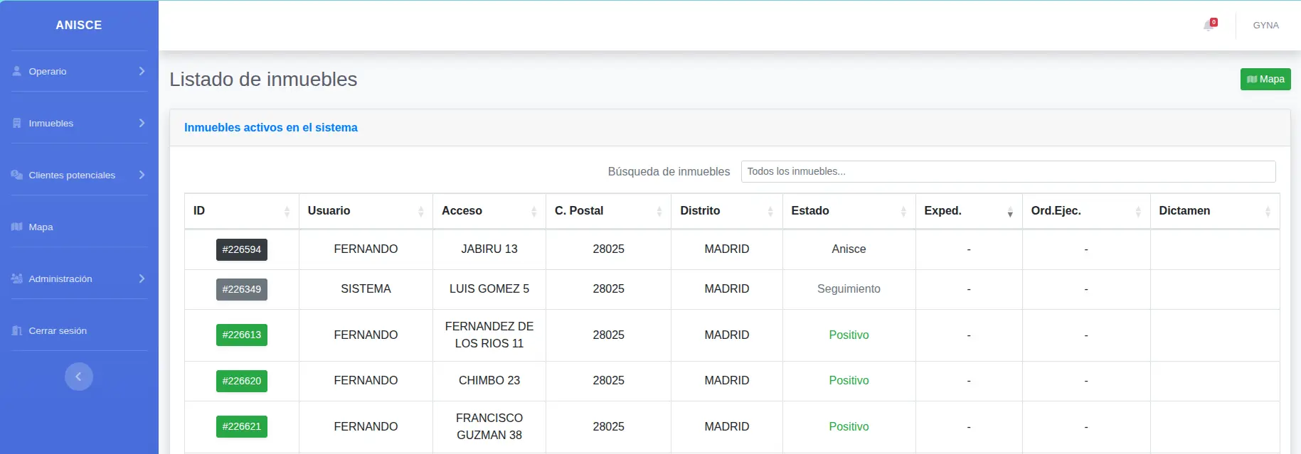The image size is (1301, 454).
Task: Click the ANISCE brand link
Action: tap(79, 25)
